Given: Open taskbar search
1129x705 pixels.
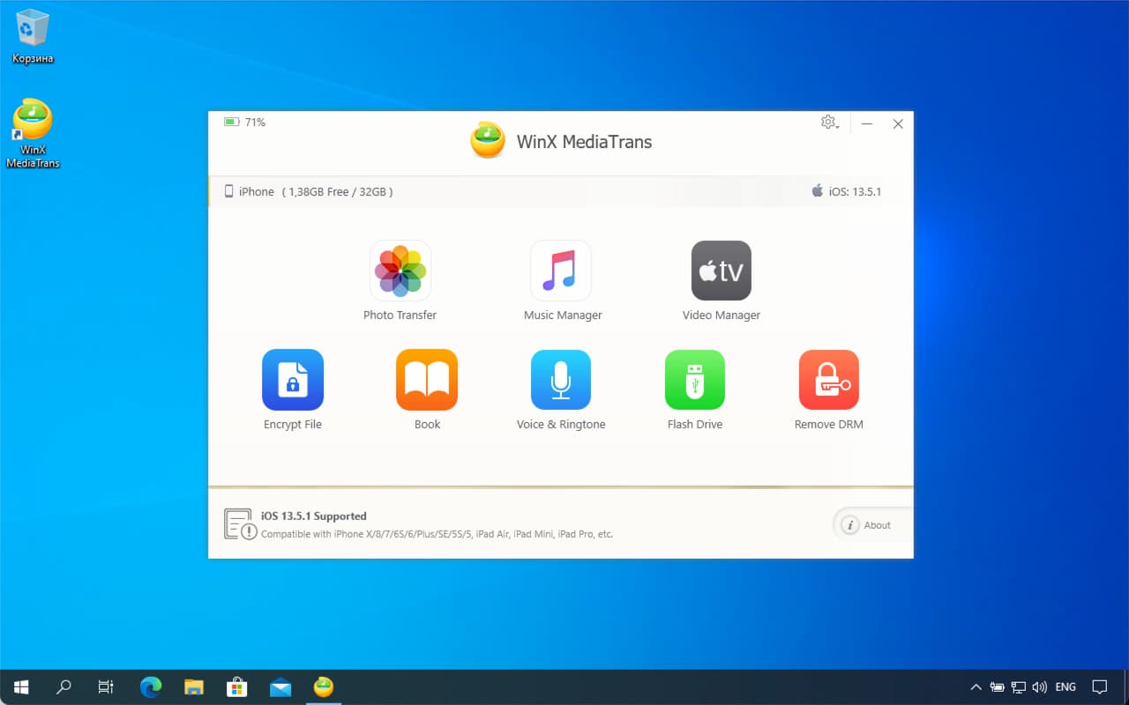Looking at the screenshot, I should click(x=64, y=687).
